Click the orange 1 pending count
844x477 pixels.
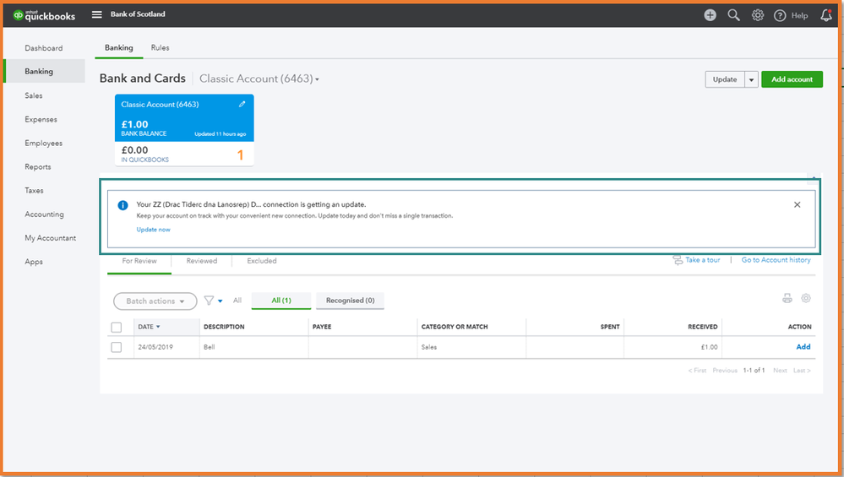(240, 155)
